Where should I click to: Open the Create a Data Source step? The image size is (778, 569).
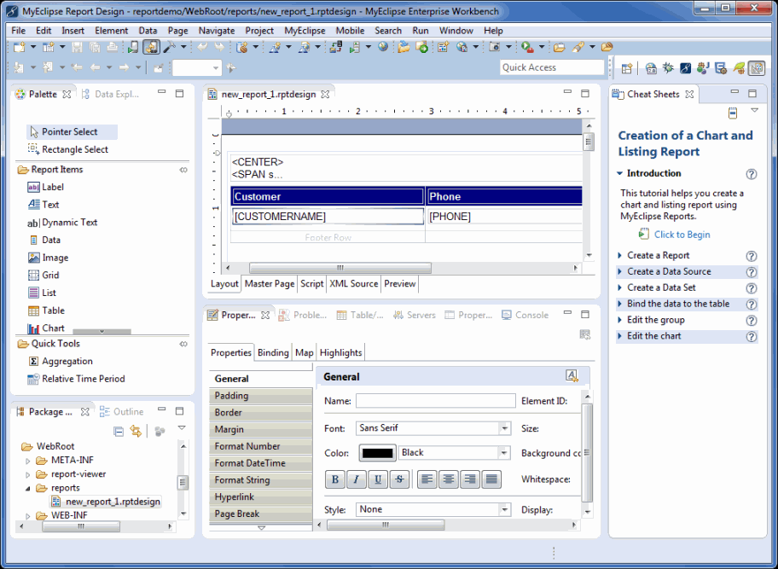pyautogui.click(x=669, y=271)
